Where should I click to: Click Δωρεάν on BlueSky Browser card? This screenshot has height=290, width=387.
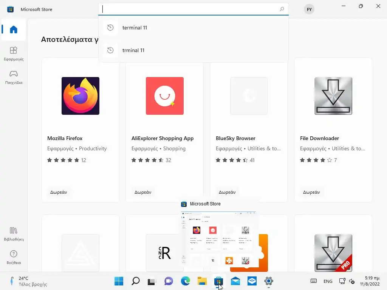tap(227, 192)
